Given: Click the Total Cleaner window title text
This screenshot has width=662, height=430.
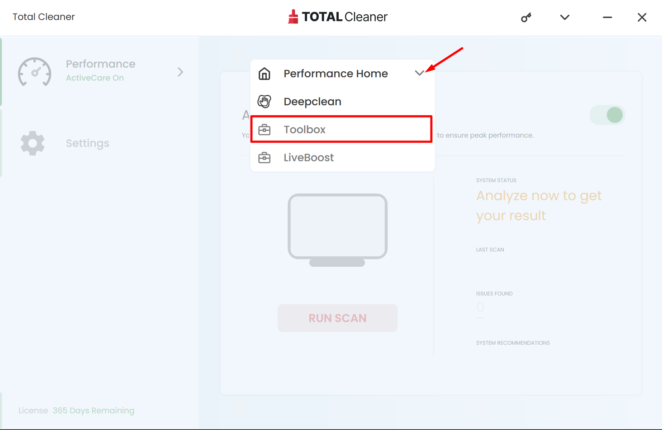Looking at the screenshot, I should pos(44,17).
